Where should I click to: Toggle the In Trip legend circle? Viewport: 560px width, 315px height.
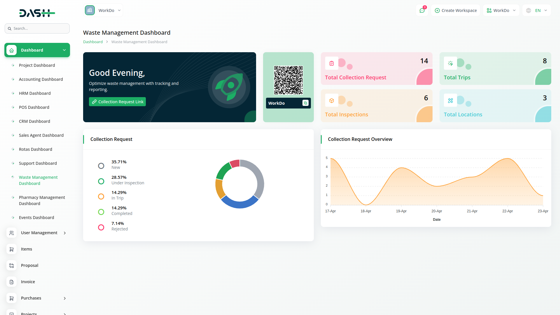101,197
